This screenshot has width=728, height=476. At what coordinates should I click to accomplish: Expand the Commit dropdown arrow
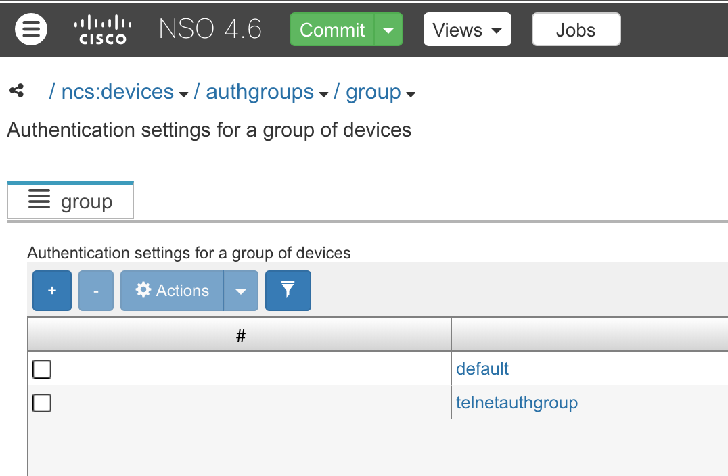pyautogui.click(x=388, y=30)
